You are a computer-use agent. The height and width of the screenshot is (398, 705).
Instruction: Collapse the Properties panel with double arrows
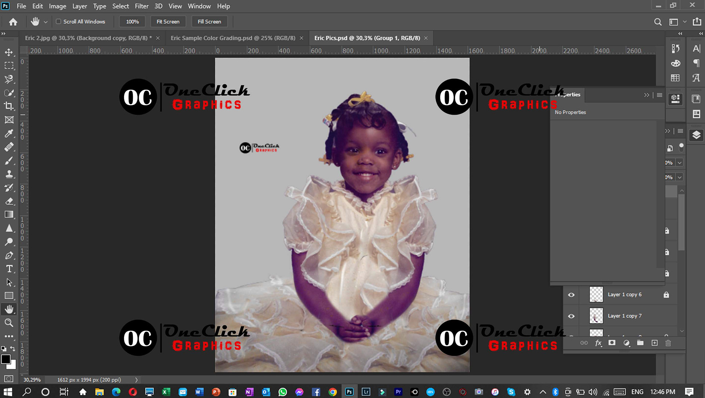pyautogui.click(x=646, y=95)
